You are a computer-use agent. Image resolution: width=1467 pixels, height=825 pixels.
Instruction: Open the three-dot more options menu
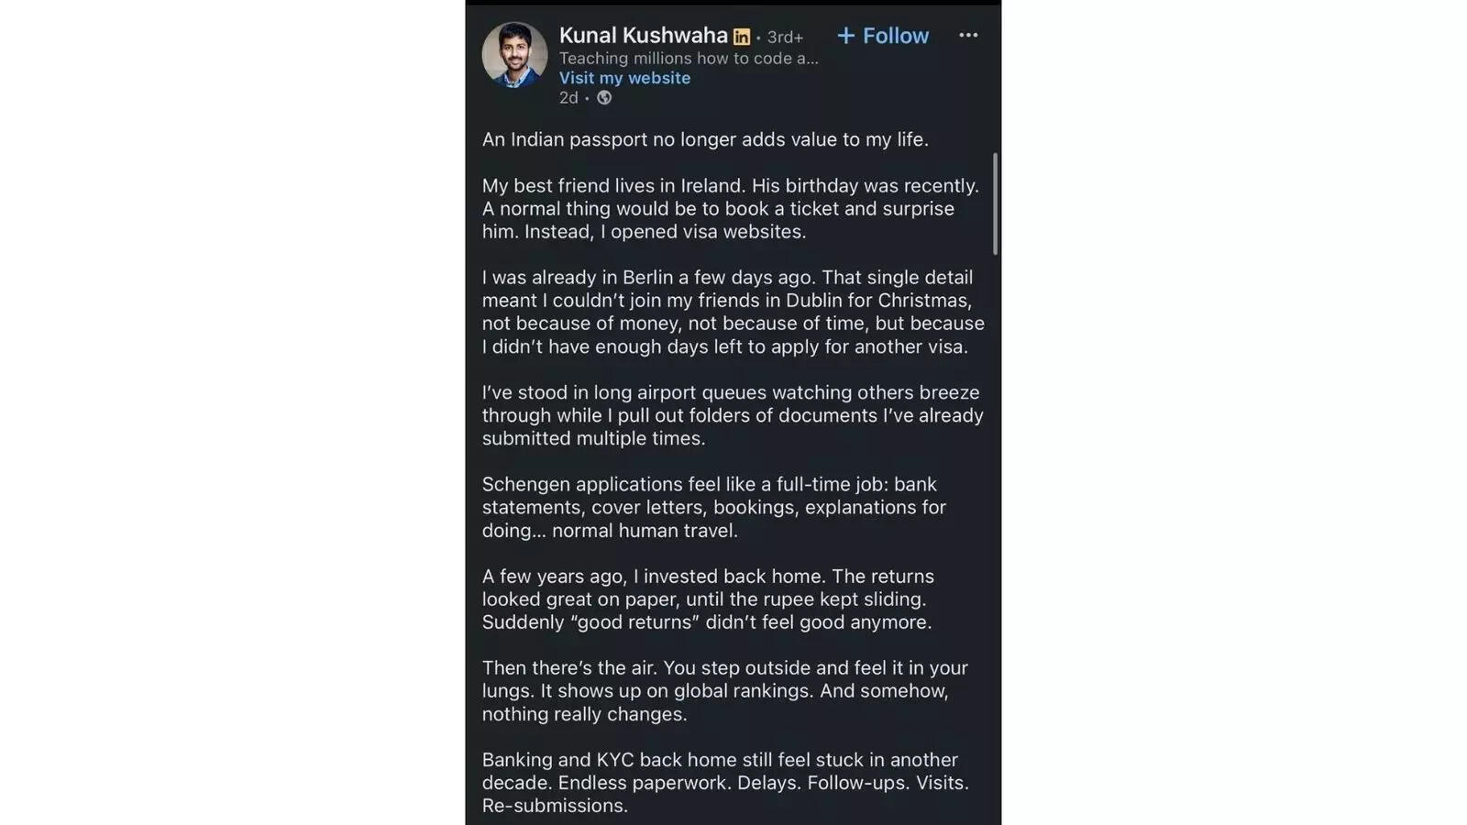(968, 36)
